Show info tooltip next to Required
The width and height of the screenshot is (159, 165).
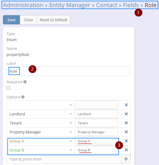25,82
